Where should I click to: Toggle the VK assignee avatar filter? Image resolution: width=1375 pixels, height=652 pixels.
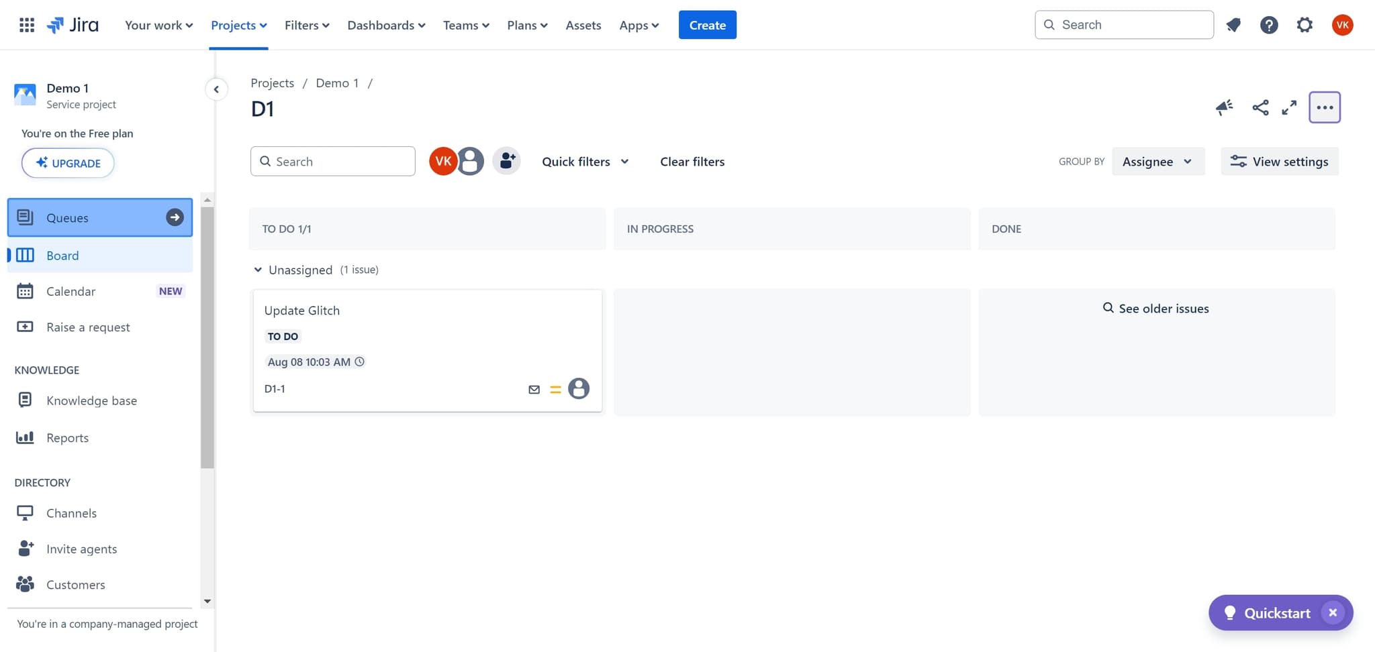(442, 161)
